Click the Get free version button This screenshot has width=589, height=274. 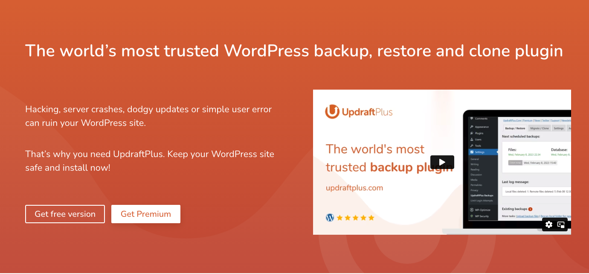coord(65,214)
